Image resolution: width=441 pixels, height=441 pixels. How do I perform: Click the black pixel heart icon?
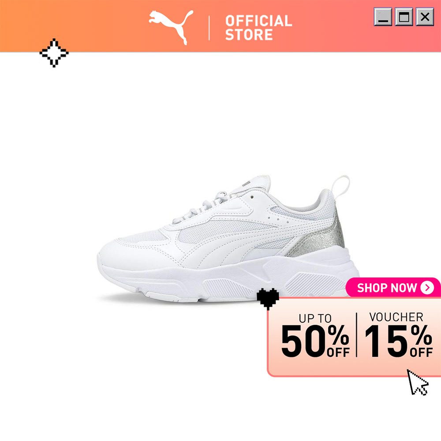(x=268, y=299)
